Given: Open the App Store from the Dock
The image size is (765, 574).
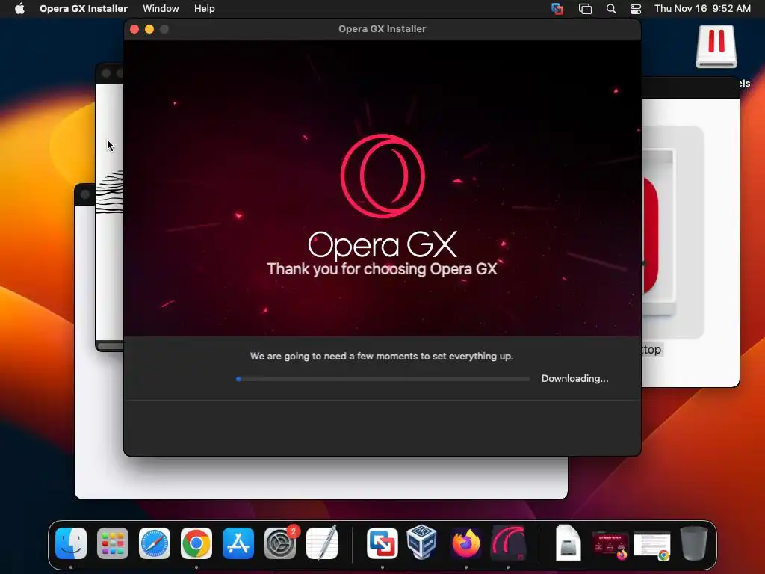Looking at the screenshot, I should click(238, 543).
